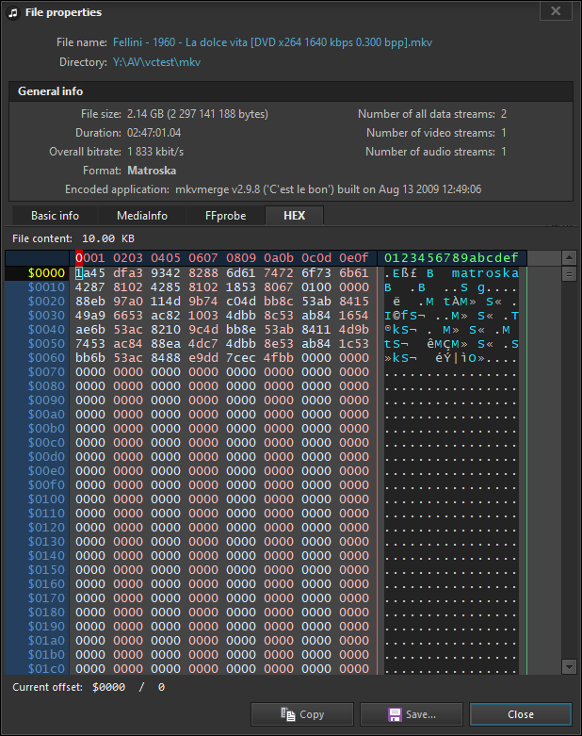This screenshot has width=582, height=736.
Task: Click the hex view scroll down arrow
Action: (569, 666)
